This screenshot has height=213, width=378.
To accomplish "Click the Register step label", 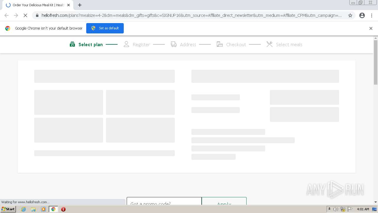I will coord(141,45).
